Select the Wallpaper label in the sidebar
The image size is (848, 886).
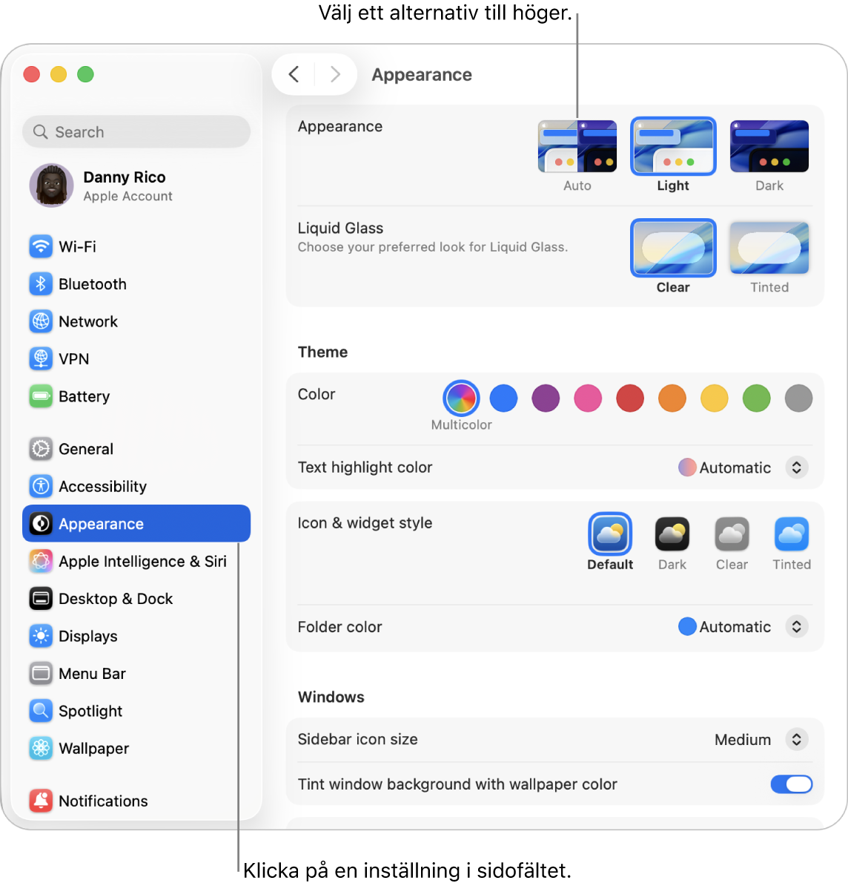tap(93, 748)
